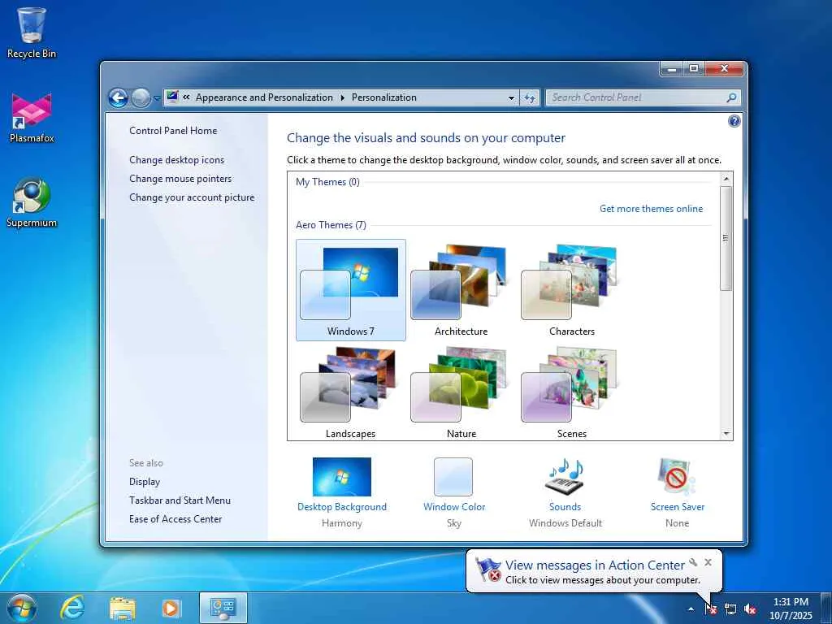Image resolution: width=832 pixels, height=624 pixels.
Task: Open the Supermium desktop shortcut
Action: (x=32, y=202)
